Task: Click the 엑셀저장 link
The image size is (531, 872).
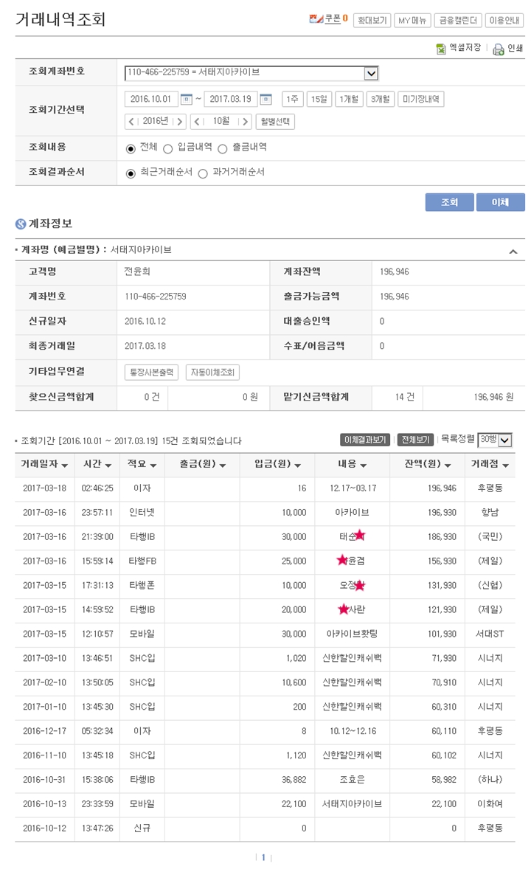Action: [465, 48]
